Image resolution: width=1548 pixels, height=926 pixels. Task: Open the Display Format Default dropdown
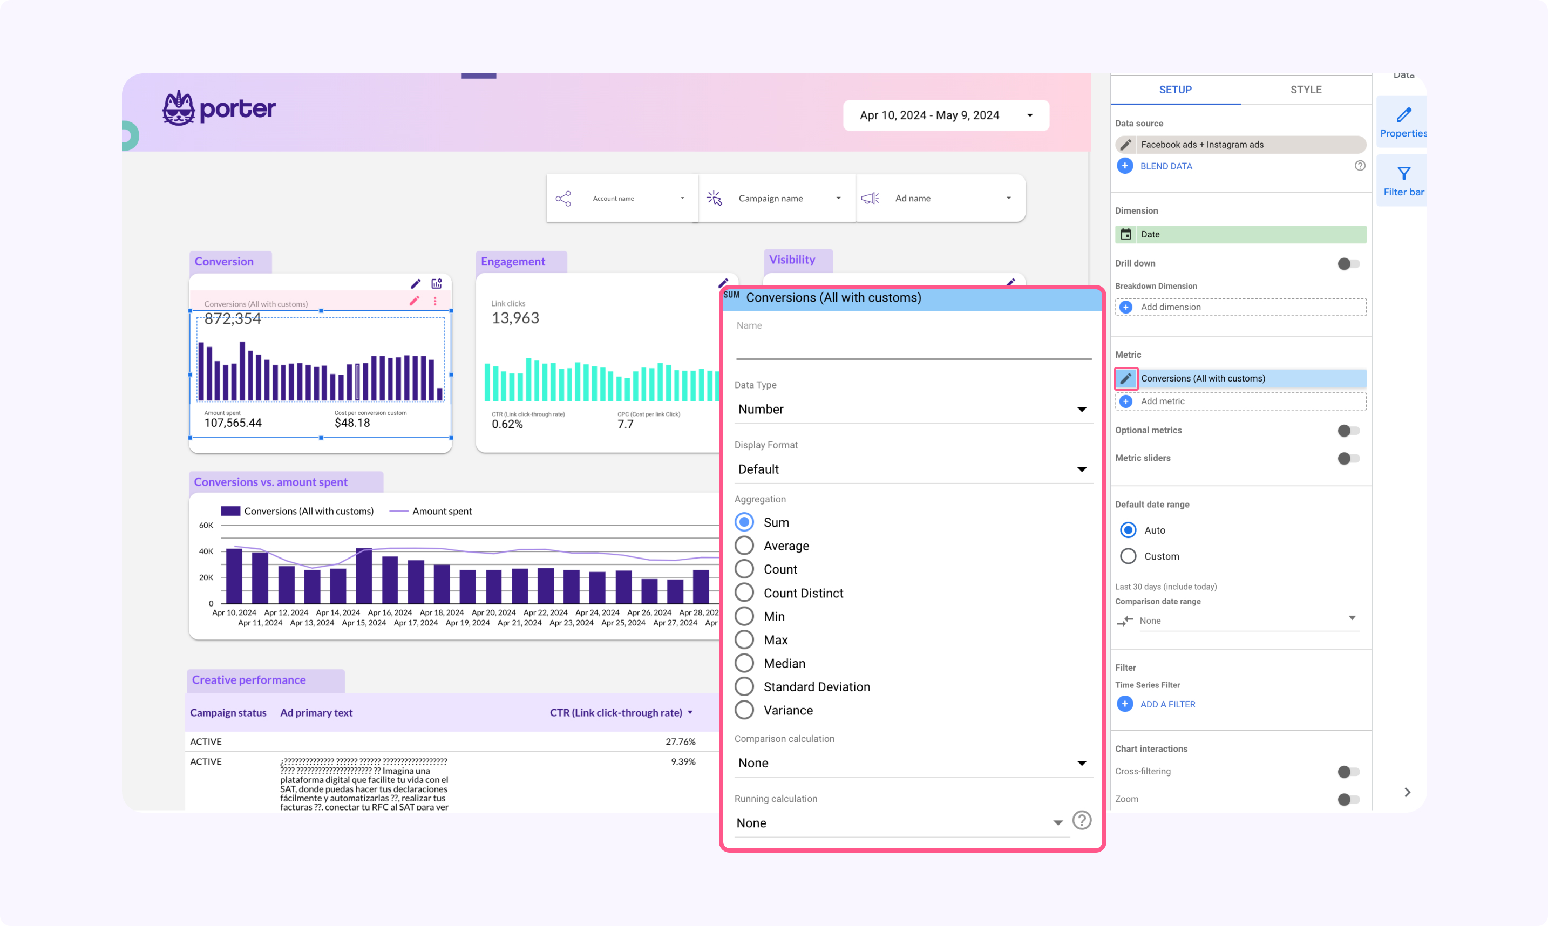913,469
